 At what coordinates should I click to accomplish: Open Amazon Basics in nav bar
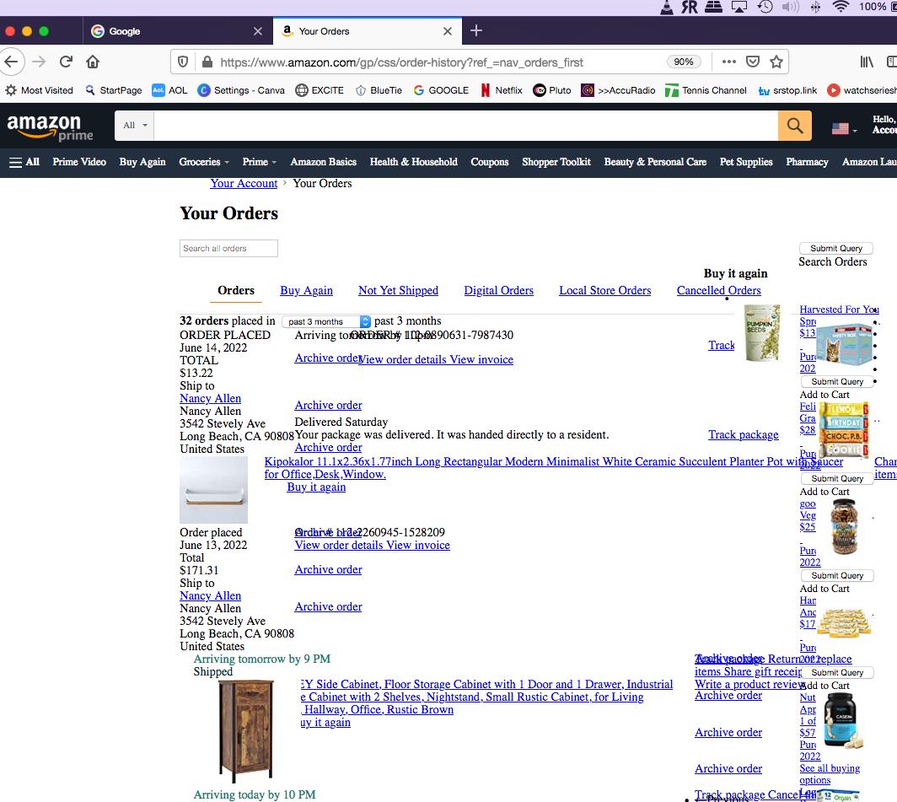click(323, 162)
